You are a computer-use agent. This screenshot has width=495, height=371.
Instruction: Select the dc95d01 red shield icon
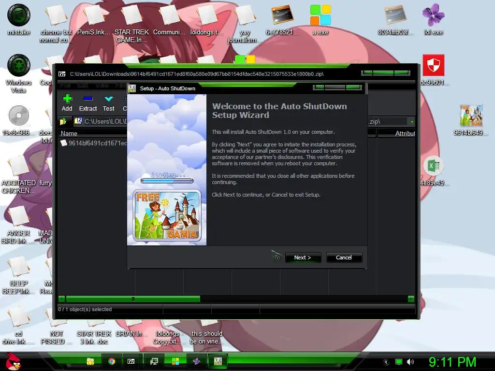pyautogui.click(x=434, y=70)
